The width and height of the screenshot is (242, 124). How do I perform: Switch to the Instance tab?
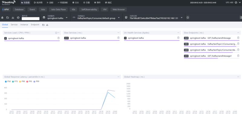coord(24,25)
